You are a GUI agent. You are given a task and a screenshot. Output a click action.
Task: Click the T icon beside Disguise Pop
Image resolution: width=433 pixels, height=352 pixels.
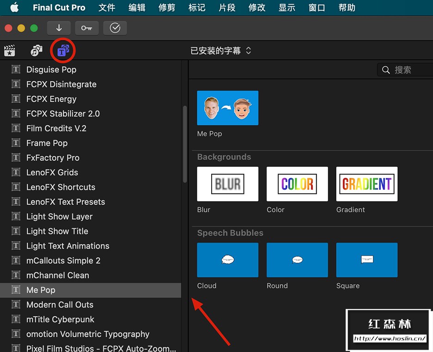(16, 69)
